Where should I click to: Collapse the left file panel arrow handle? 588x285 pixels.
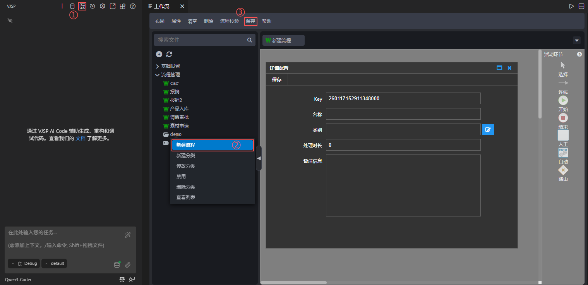(x=259, y=158)
